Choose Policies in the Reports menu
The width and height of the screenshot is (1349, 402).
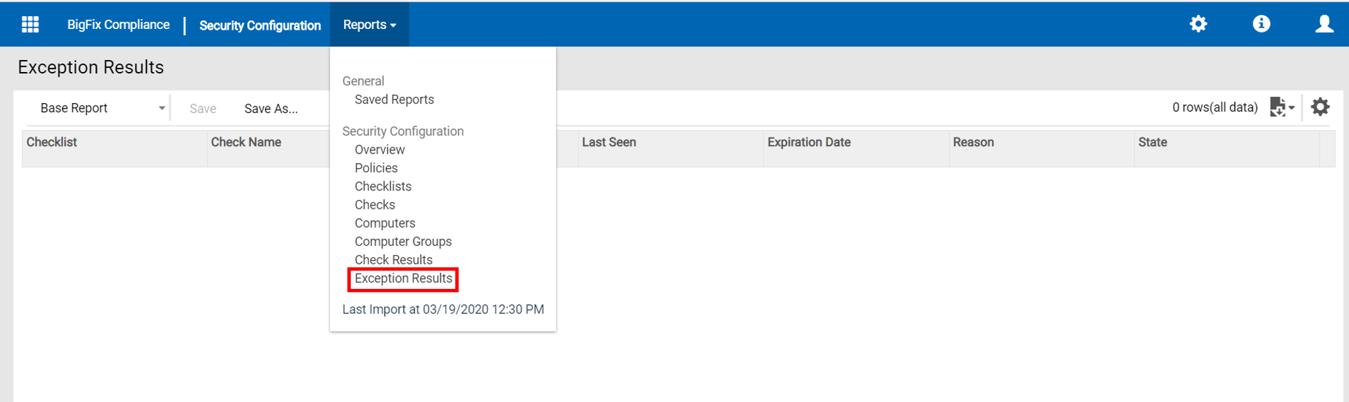point(376,168)
